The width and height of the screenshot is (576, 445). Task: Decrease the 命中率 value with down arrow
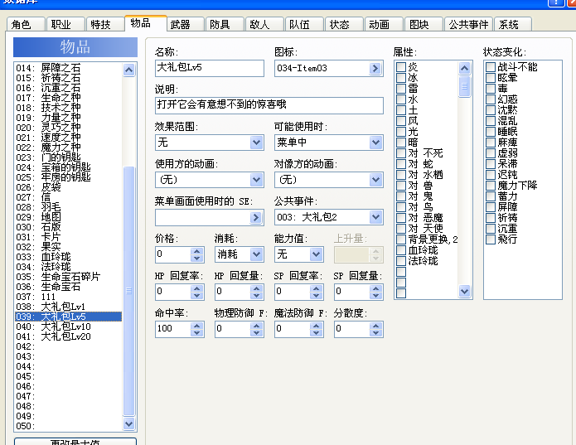(x=197, y=332)
